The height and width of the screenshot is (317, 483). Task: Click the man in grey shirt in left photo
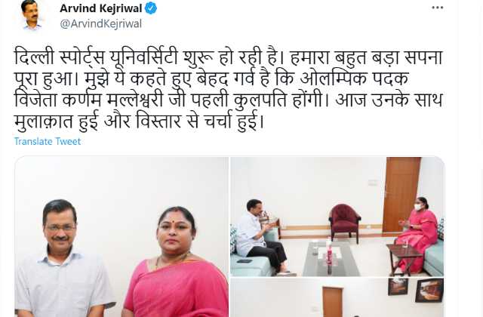pyautogui.click(x=63, y=259)
